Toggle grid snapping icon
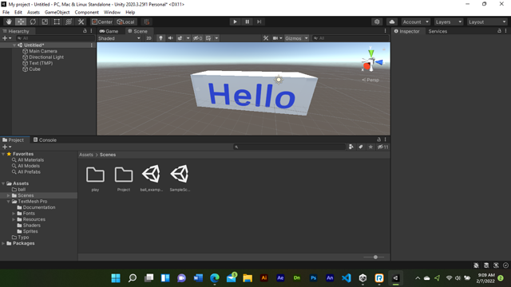The width and height of the screenshot is (511, 287). (147, 22)
